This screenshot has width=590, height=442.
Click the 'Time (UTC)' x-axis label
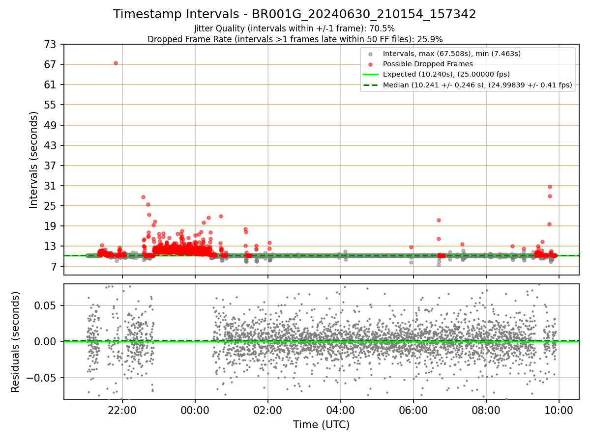321,425
